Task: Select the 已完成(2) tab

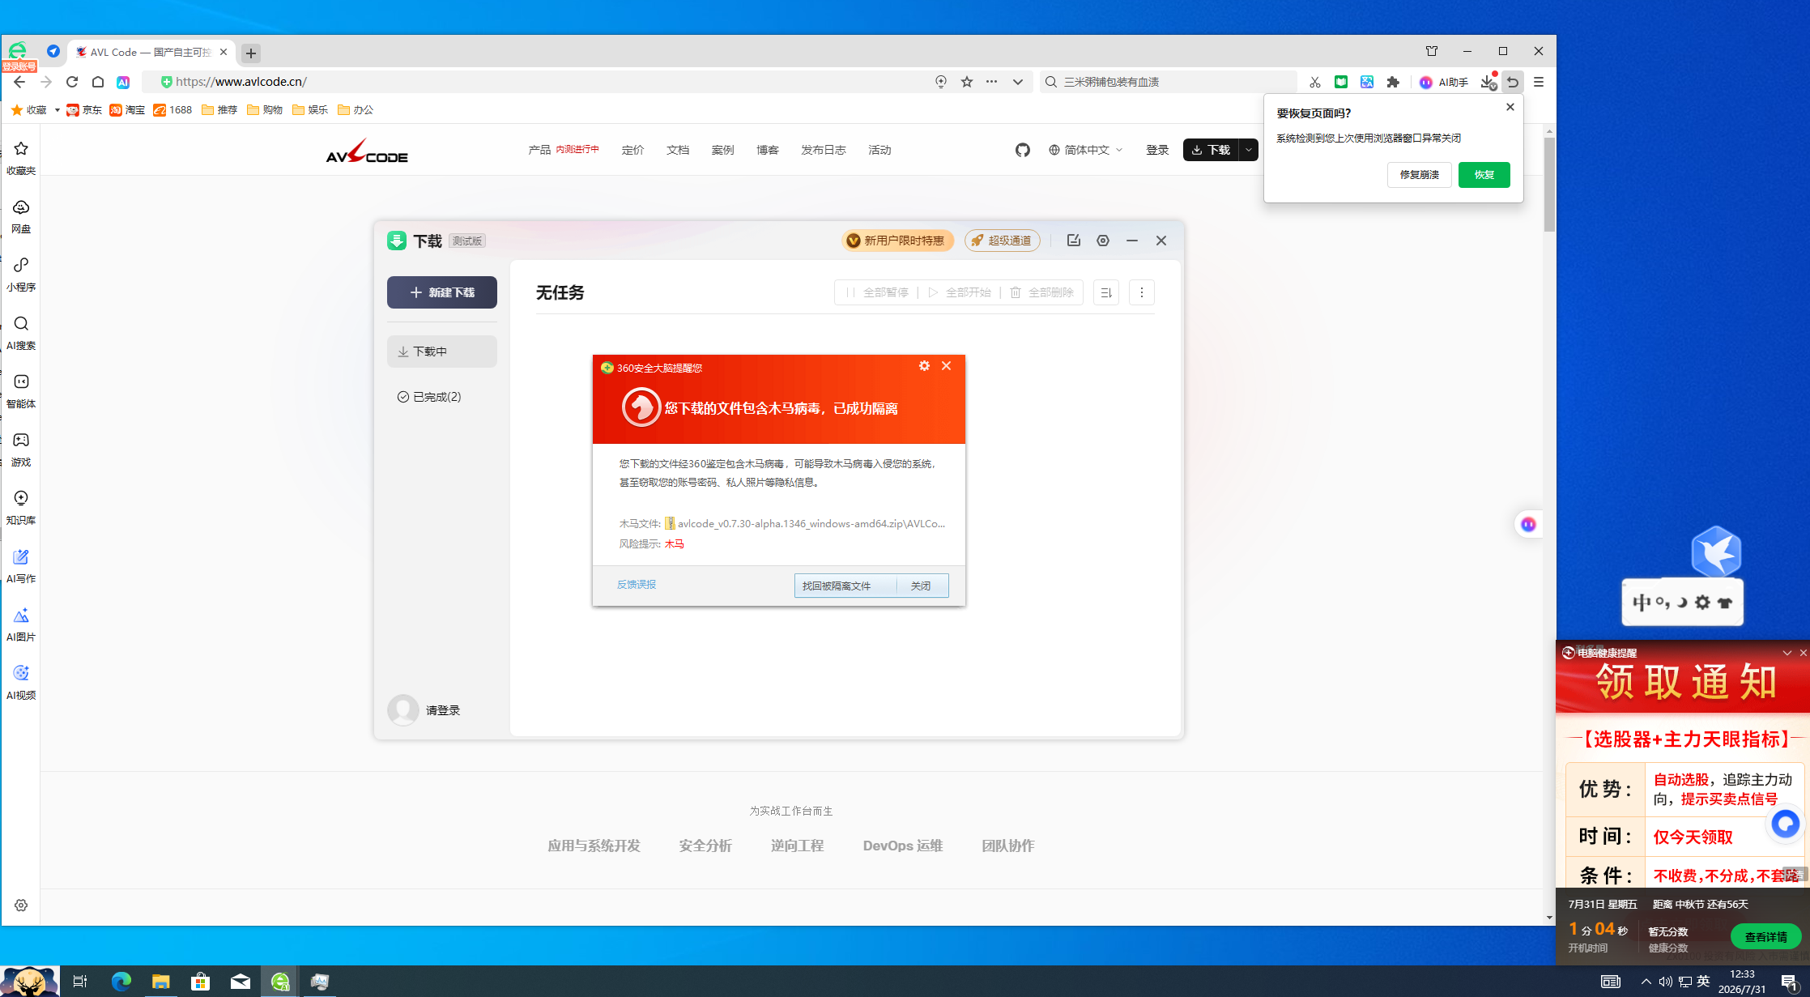Action: pos(442,397)
